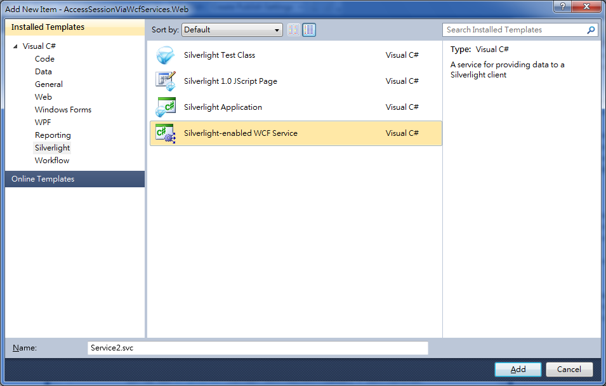Select the Silverlight Application text
The image size is (606, 386).
pos(223,107)
